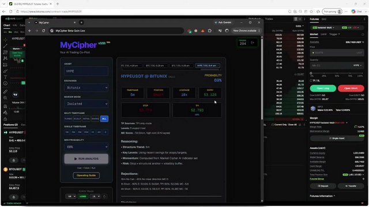The height and width of the screenshot is (207, 369).
Task: Focus the MyCipher address bar
Action: pyautogui.click(x=116, y=30)
